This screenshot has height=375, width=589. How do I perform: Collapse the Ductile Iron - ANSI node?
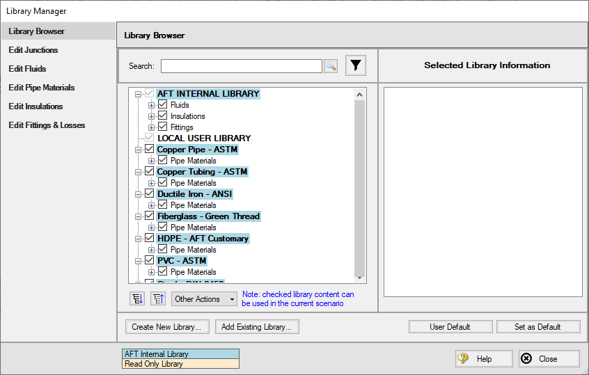pos(139,194)
